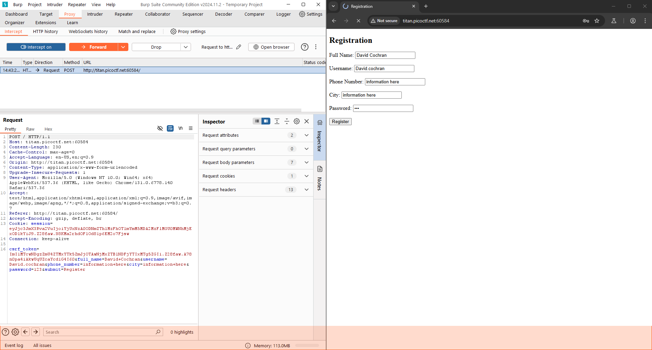Go to previous search match arrow

pos(26,332)
